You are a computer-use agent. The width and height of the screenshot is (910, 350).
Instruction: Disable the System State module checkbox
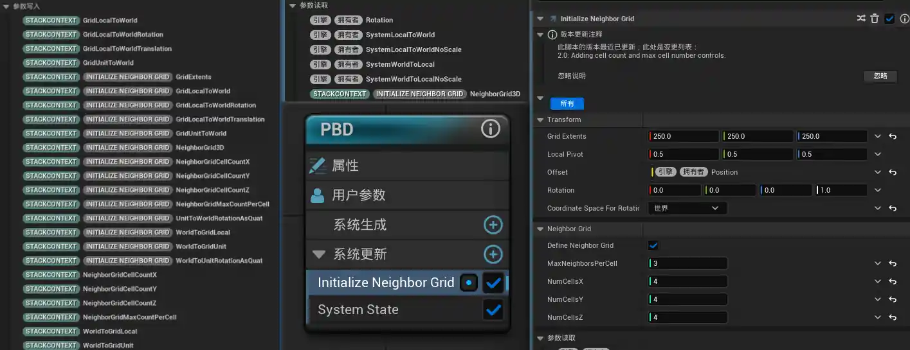(x=493, y=310)
